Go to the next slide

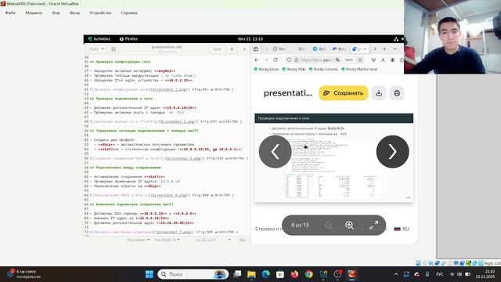[392, 151]
